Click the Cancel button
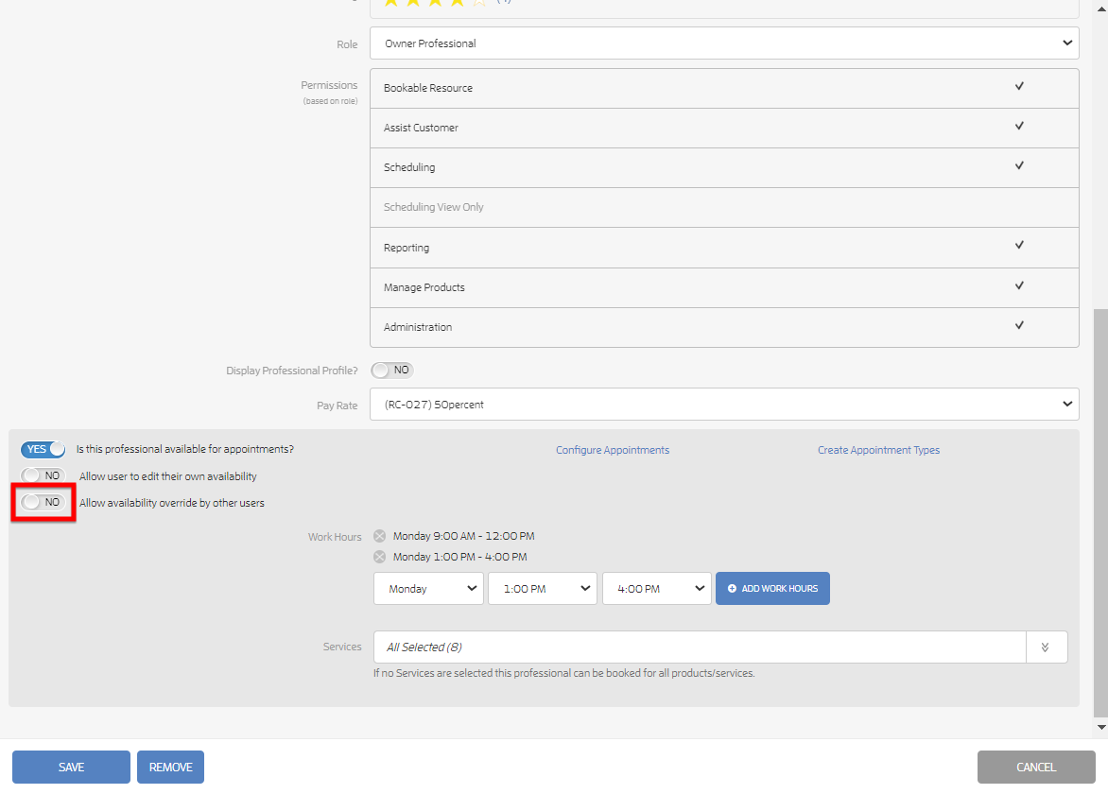The width and height of the screenshot is (1108, 794). click(x=1036, y=768)
